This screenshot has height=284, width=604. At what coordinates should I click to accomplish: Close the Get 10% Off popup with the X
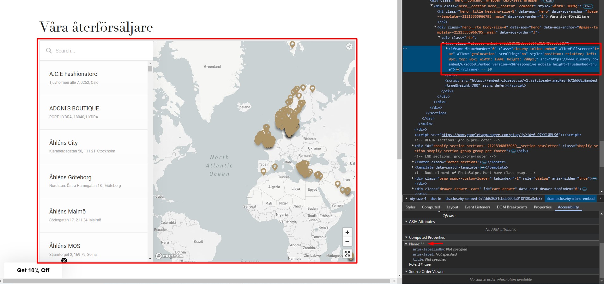[x=64, y=261]
